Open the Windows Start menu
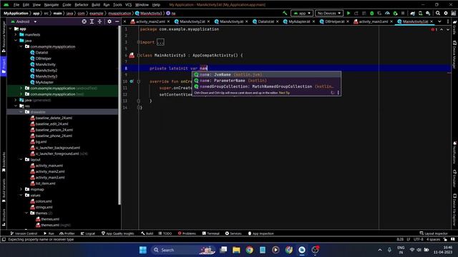Viewport: 458px width, 257px height. 143,250
